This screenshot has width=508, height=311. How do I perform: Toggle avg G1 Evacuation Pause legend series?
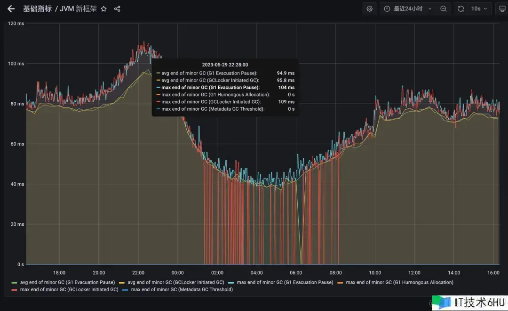pyautogui.click(x=67, y=282)
